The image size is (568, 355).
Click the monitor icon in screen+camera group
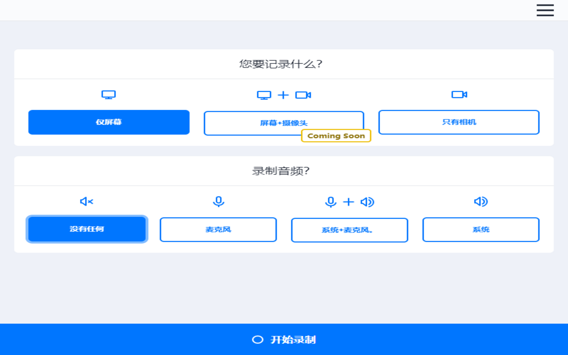click(264, 95)
